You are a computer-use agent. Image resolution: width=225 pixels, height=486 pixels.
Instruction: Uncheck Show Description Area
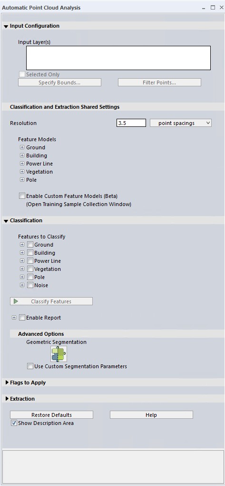(14, 423)
